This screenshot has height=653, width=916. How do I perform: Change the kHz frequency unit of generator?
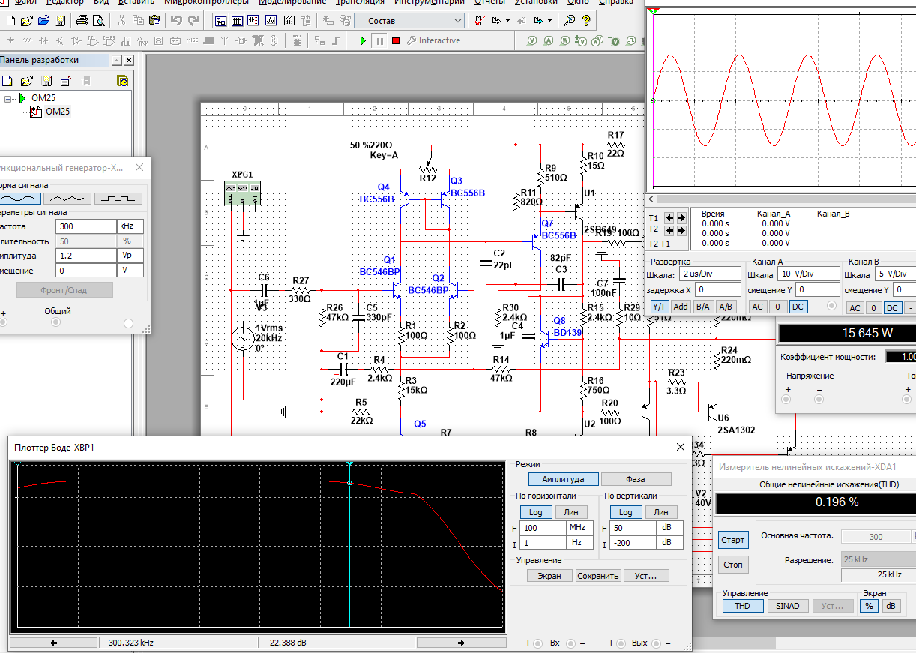pos(129,226)
